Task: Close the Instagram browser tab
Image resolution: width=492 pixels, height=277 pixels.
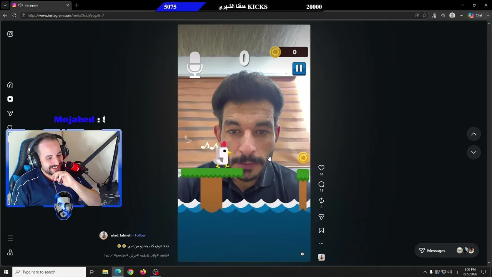Action: tap(68, 5)
